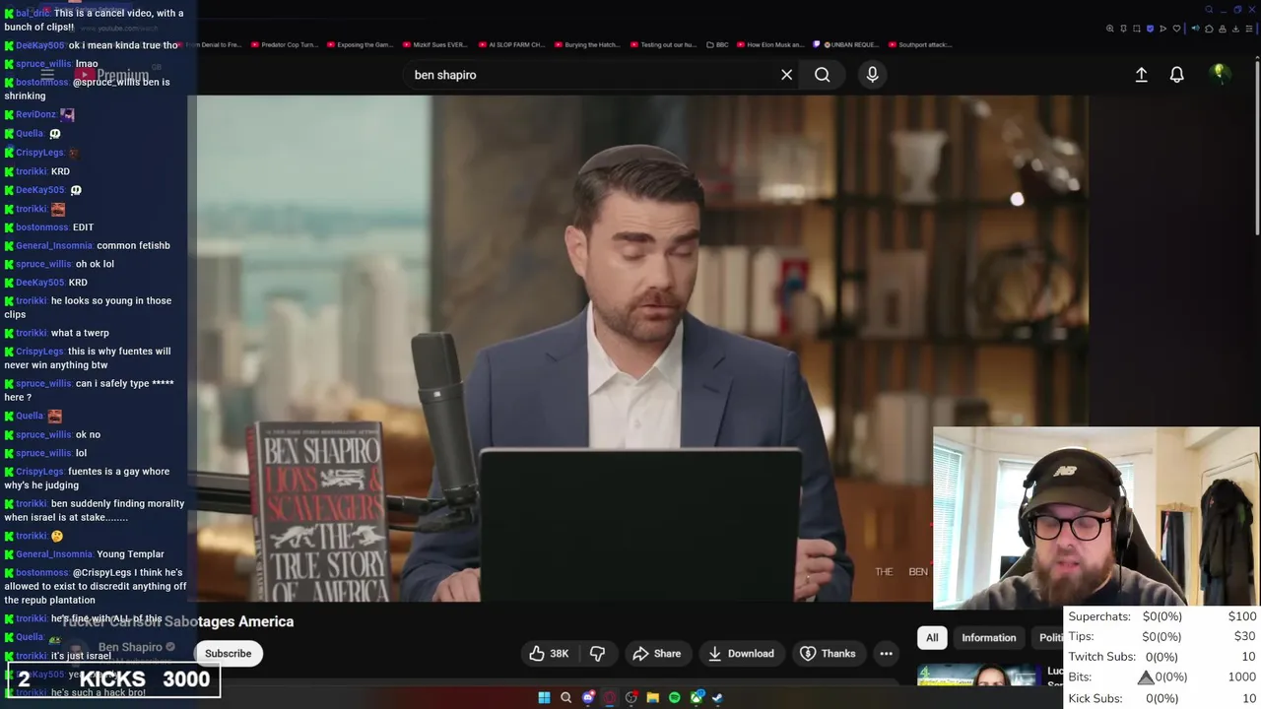Open the more actions ellipsis menu
This screenshot has width=1261, height=709.
point(886,653)
